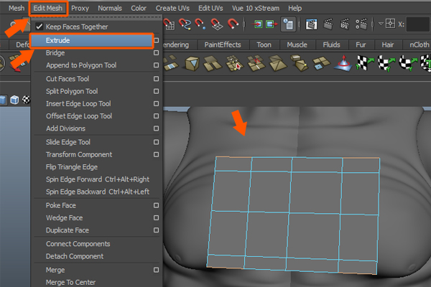Click into the X coordinate input field
Screen dimensions: 431x287
pyautogui.click(x=418, y=24)
